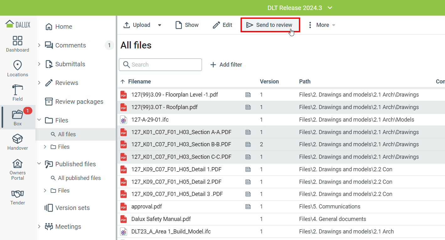Click Add filter
445x240 pixels.
[226, 65]
